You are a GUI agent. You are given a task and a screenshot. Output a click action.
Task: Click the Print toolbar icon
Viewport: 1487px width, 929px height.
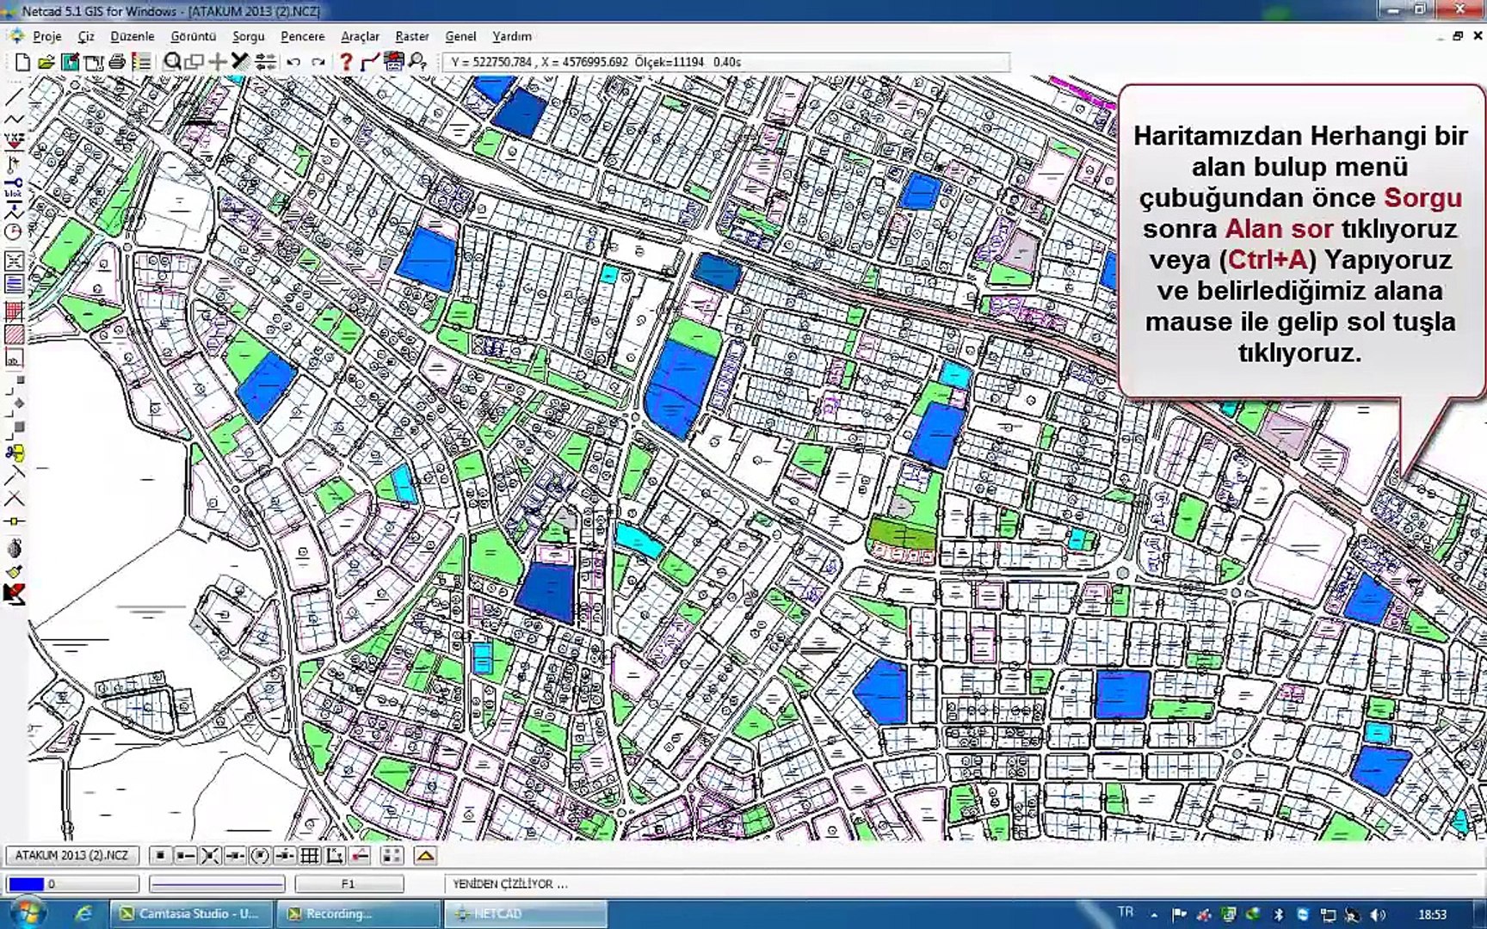(117, 62)
